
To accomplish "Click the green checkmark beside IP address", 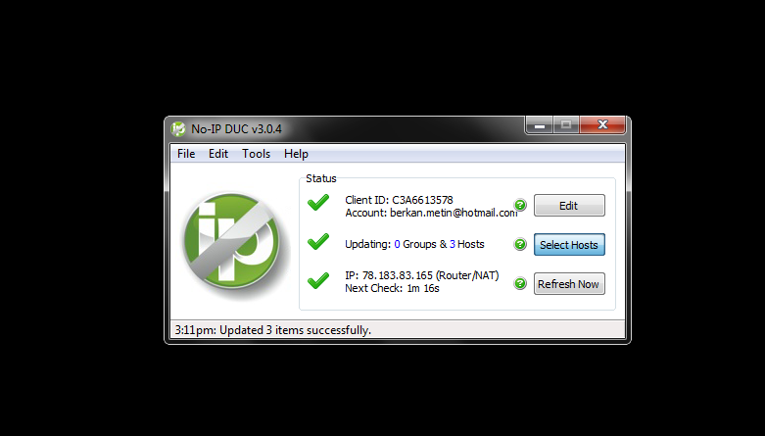I will tap(318, 280).
